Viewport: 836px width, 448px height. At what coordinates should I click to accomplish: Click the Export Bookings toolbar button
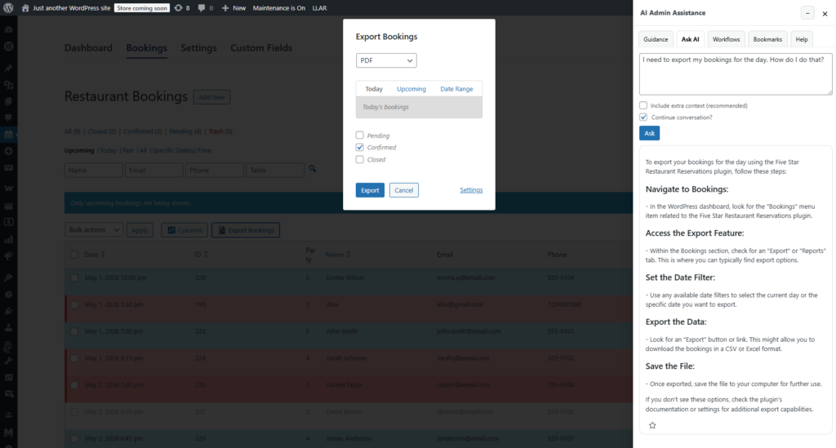click(x=246, y=230)
